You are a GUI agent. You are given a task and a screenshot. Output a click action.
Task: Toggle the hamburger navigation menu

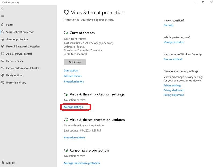3,16
